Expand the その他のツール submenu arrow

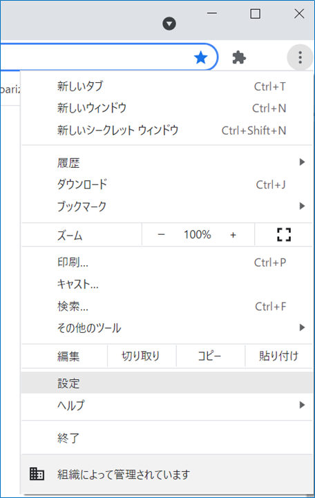click(x=302, y=327)
